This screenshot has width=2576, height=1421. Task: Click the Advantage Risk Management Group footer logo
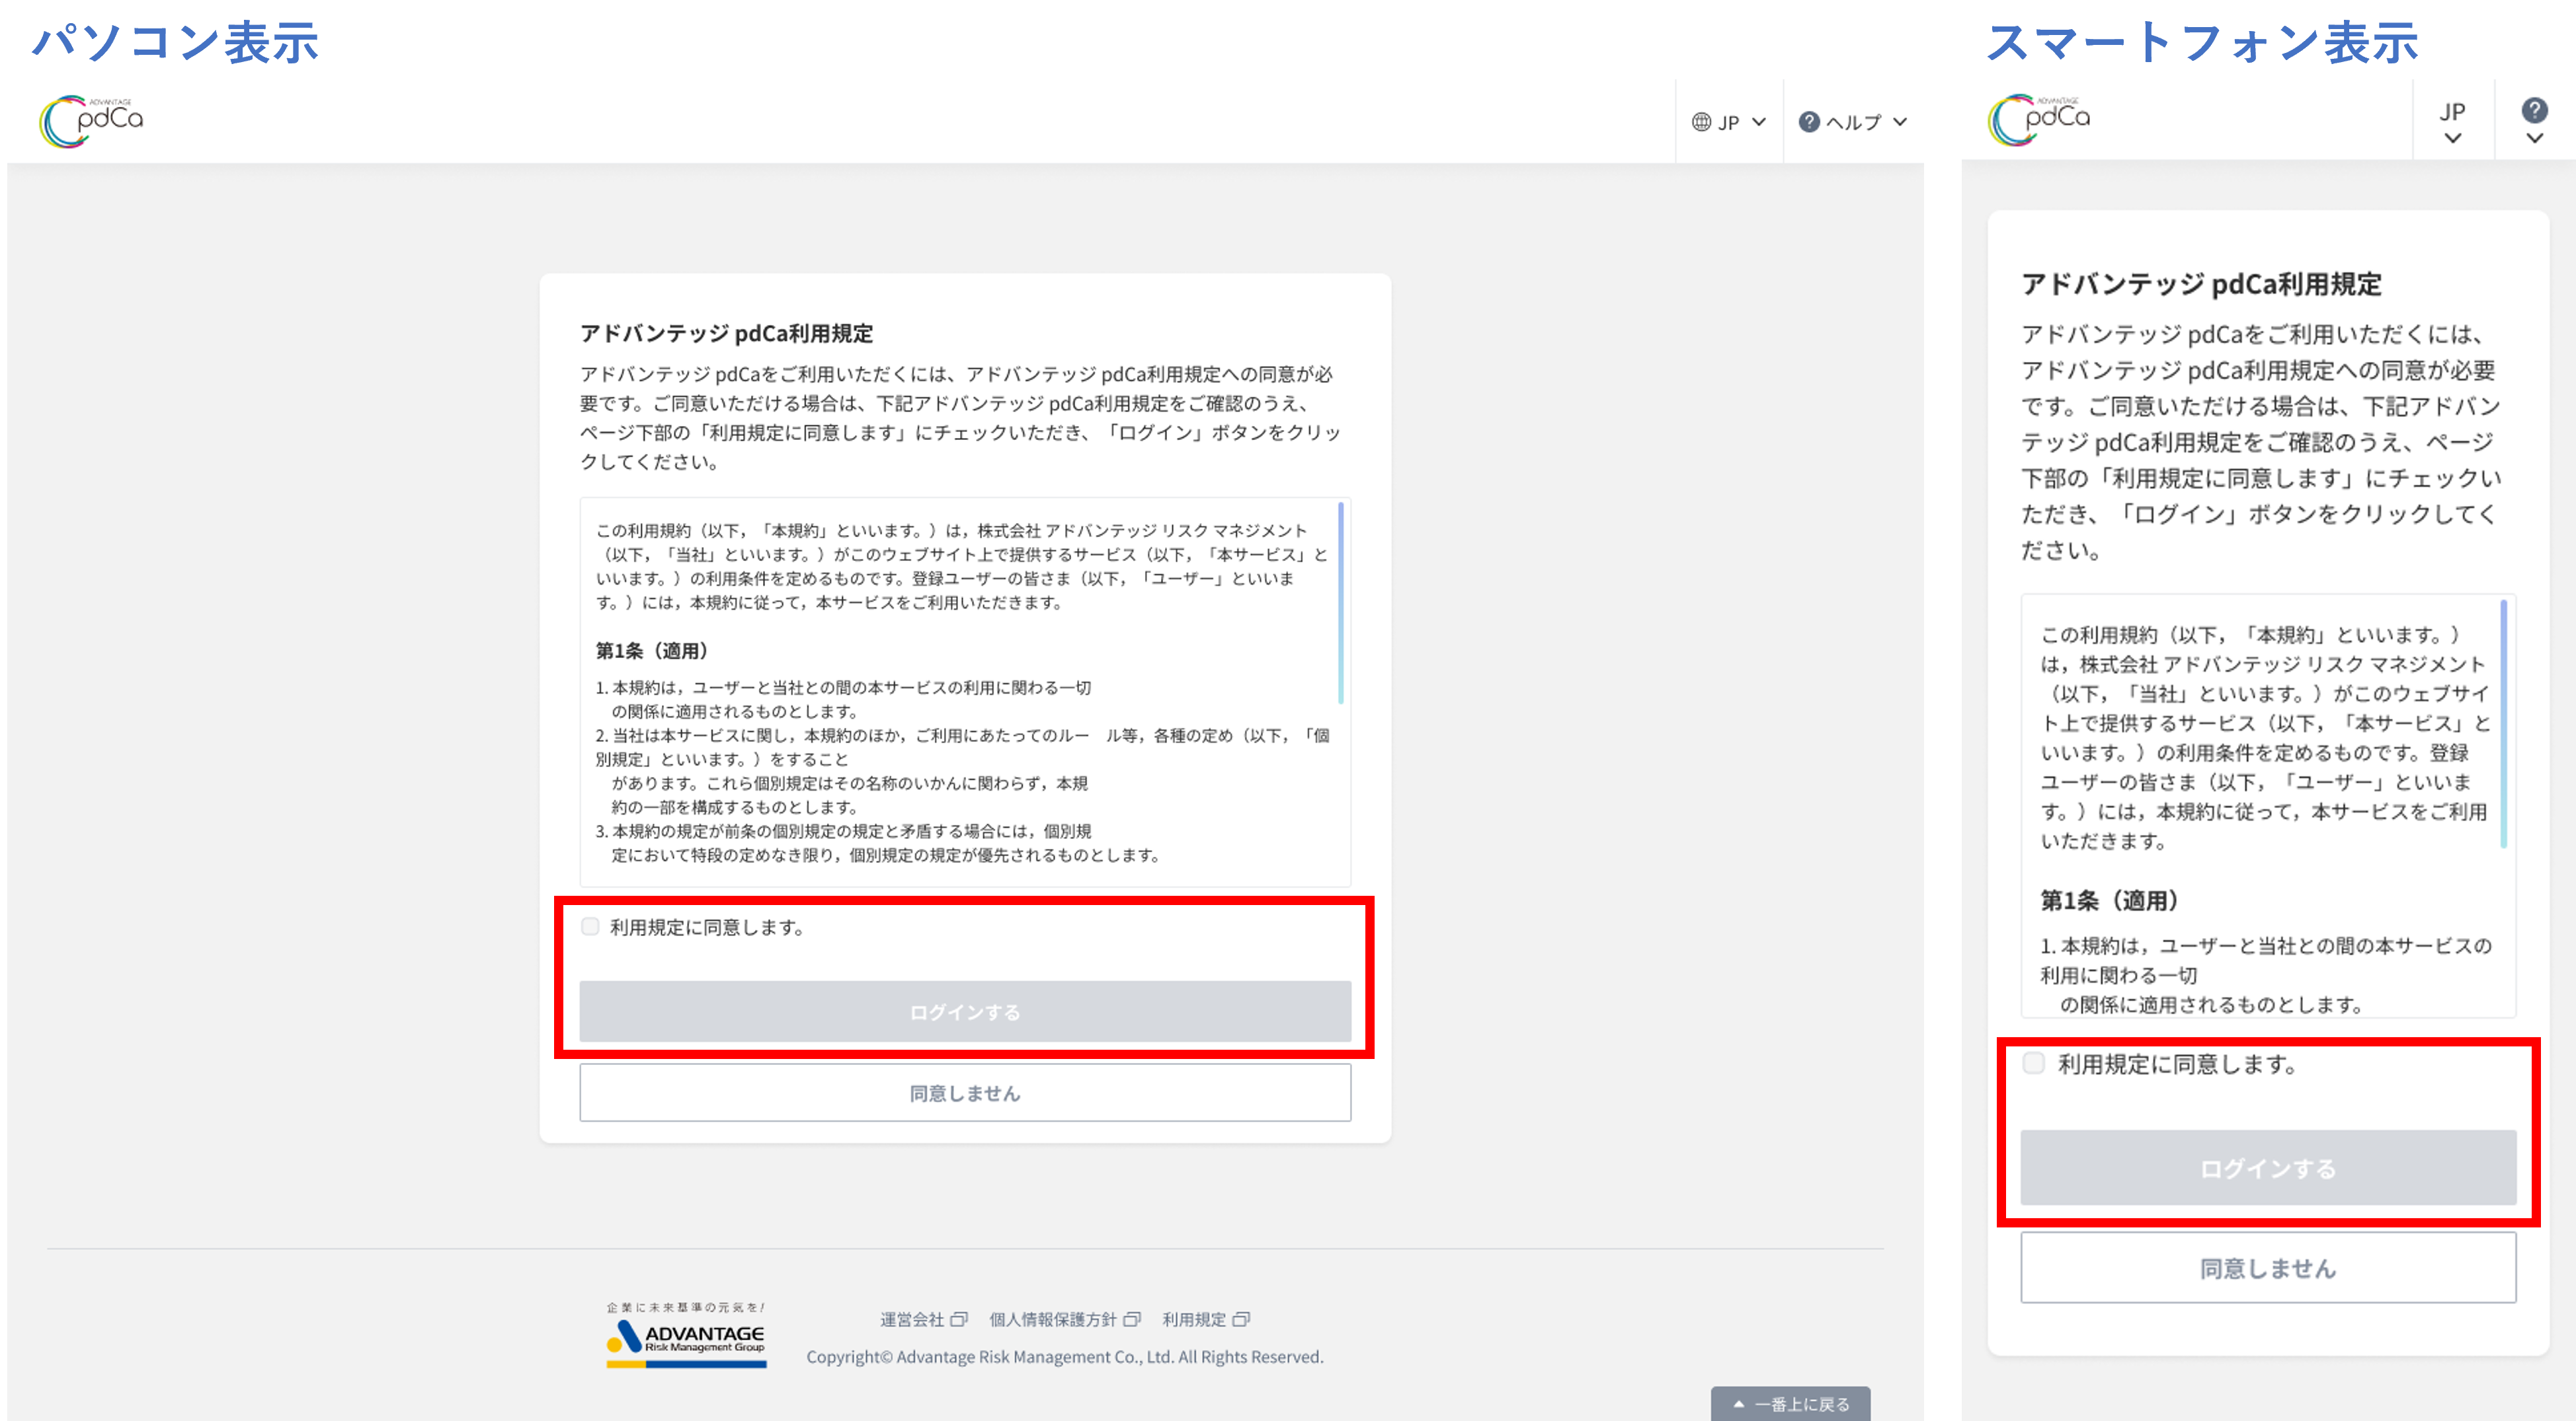pyautogui.click(x=686, y=1336)
